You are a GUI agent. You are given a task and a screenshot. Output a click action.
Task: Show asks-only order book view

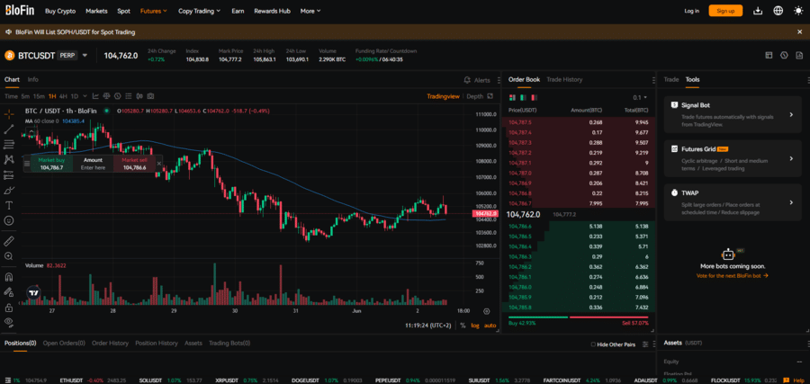(534, 97)
